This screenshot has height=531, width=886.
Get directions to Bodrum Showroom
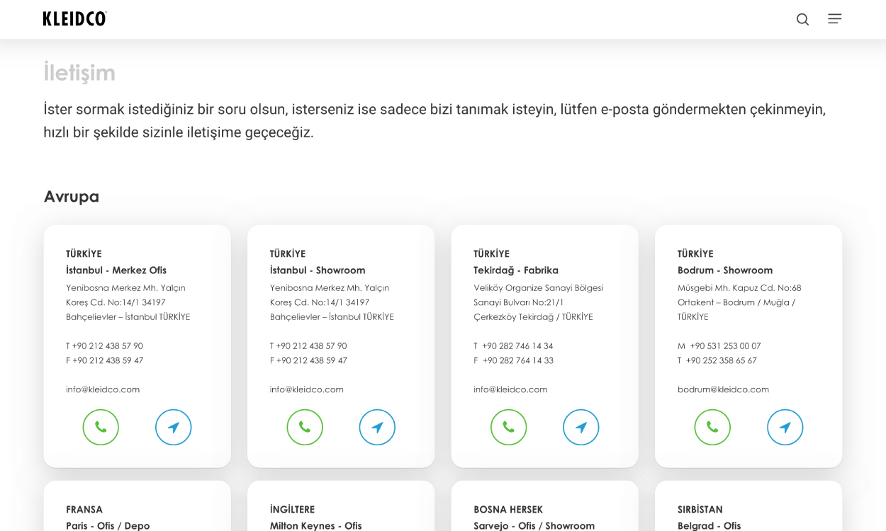(785, 427)
